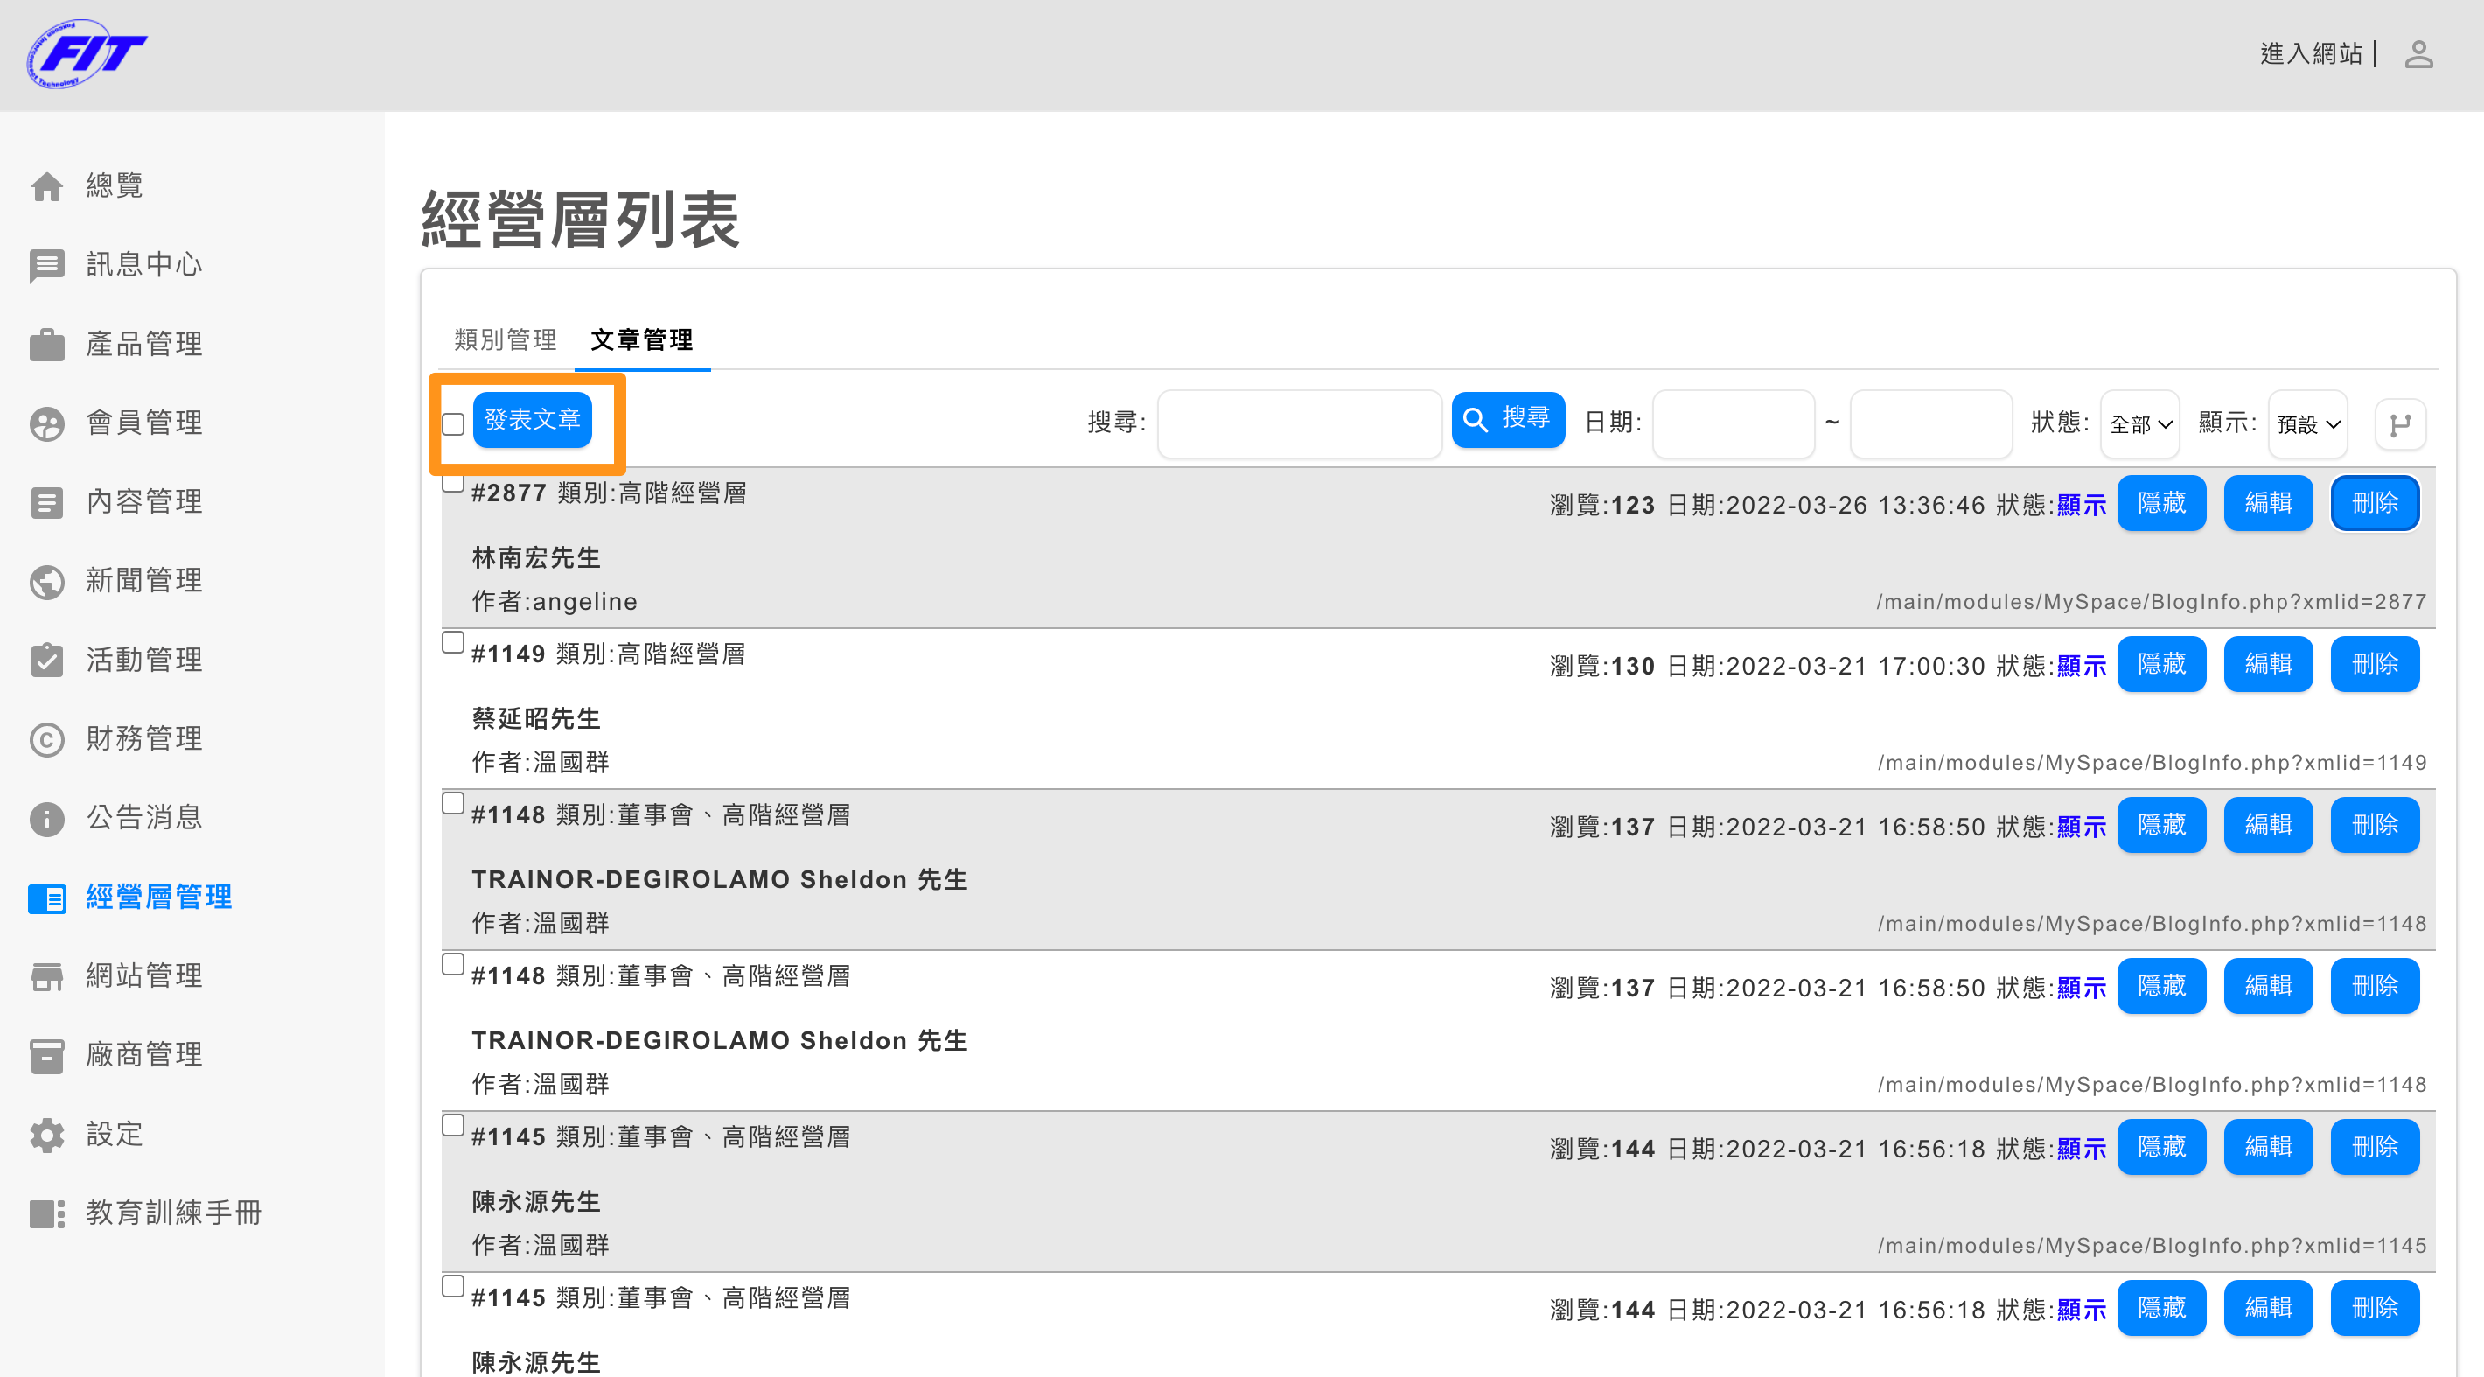Open the 狀態 dropdown showing 全部
The width and height of the screenshot is (2484, 1377).
[2139, 424]
